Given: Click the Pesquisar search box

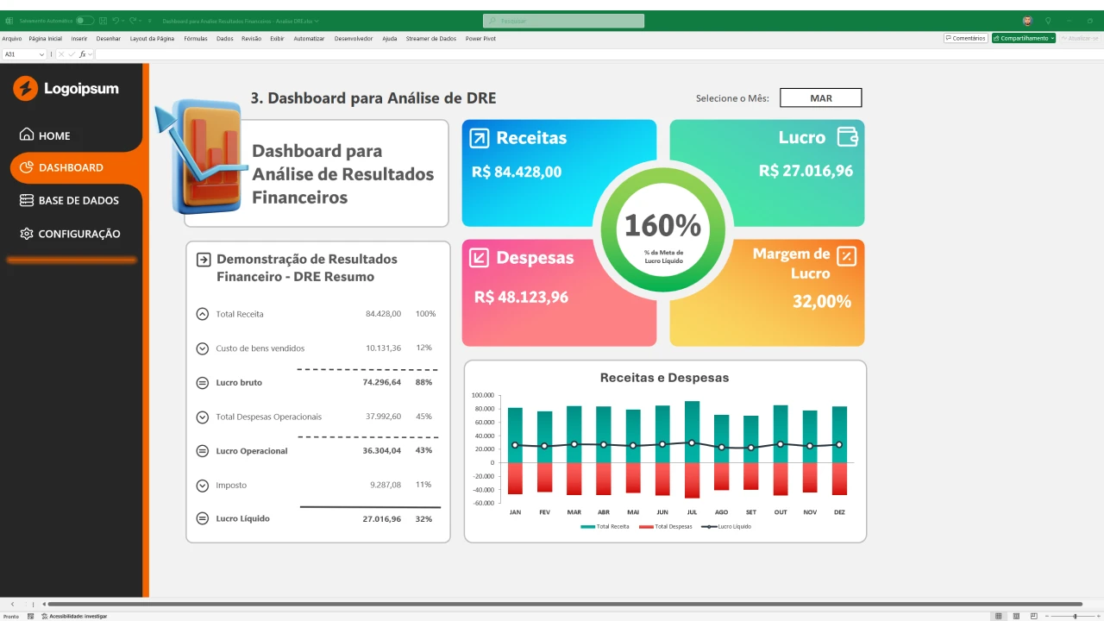Looking at the screenshot, I should tap(563, 21).
